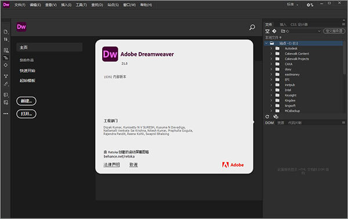348x219 pixels.
Task: Activate the Inspect mode crosshair icon
Action: (x=6, y=65)
